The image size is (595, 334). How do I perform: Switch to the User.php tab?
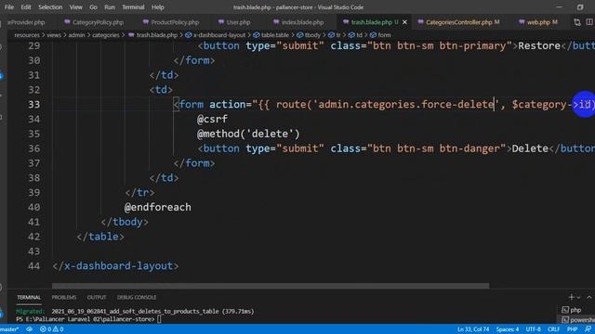click(234, 22)
